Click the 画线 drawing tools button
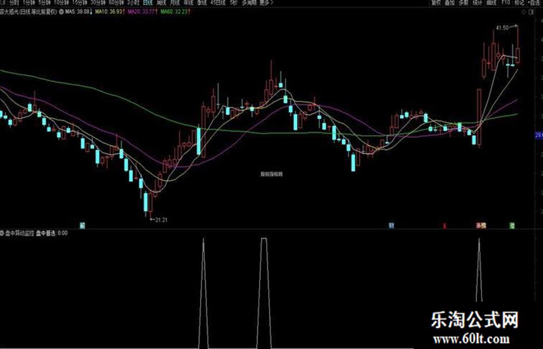This screenshot has height=349, width=543. click(491, 2)
